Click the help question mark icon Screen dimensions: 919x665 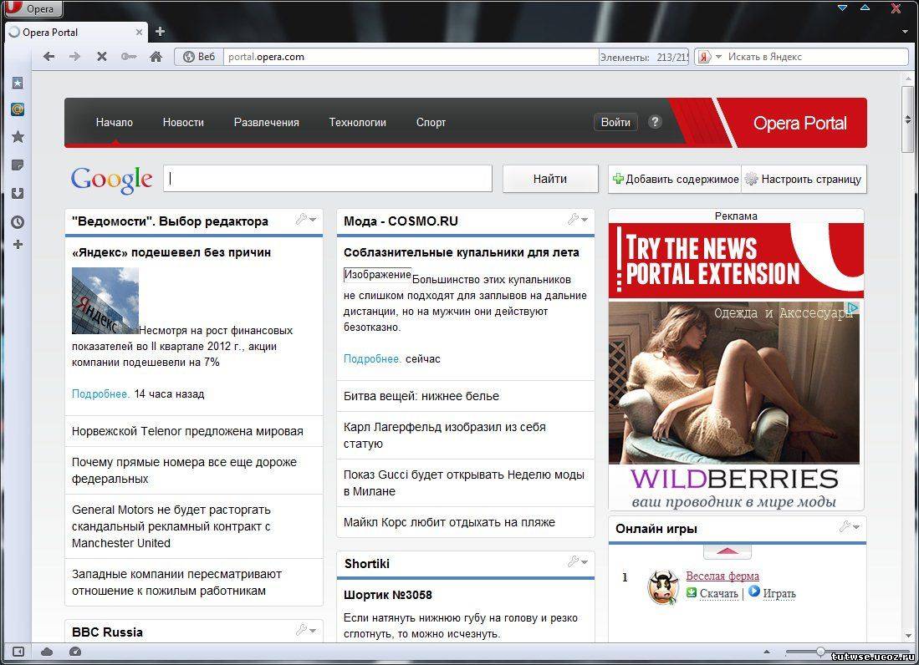(x=655, y=122)
